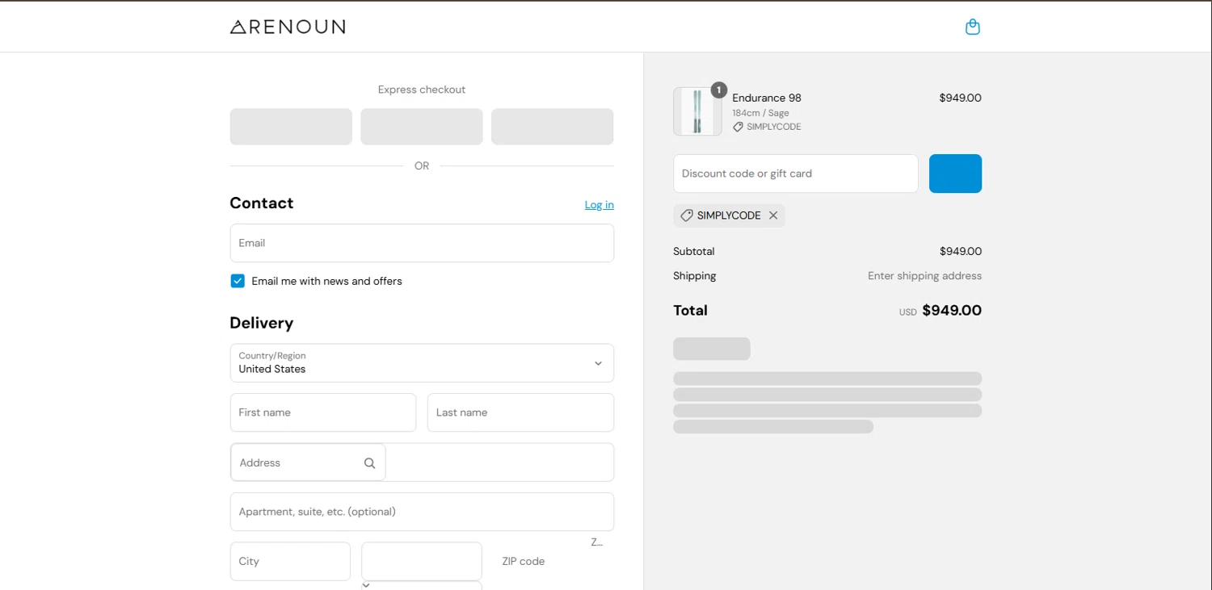Click the Express checkout heading

pos(422,90)
